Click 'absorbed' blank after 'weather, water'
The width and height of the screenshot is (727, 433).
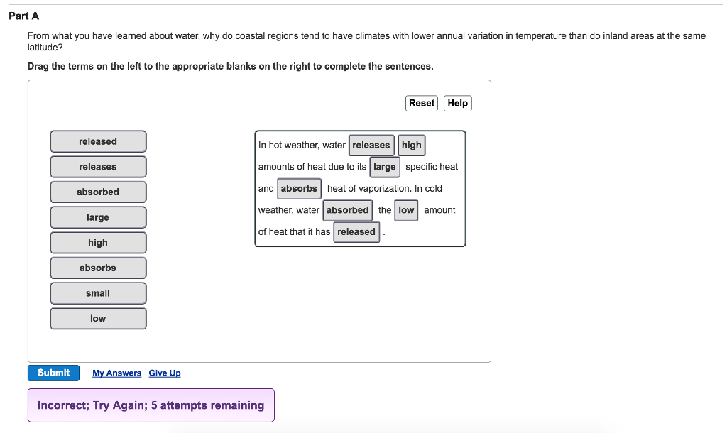coord(347,210)
